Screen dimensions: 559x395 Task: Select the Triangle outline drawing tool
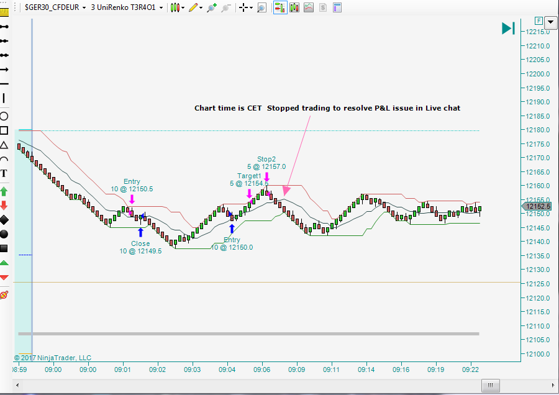[x=4, y=145]
